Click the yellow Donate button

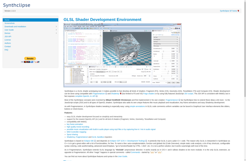30,58
